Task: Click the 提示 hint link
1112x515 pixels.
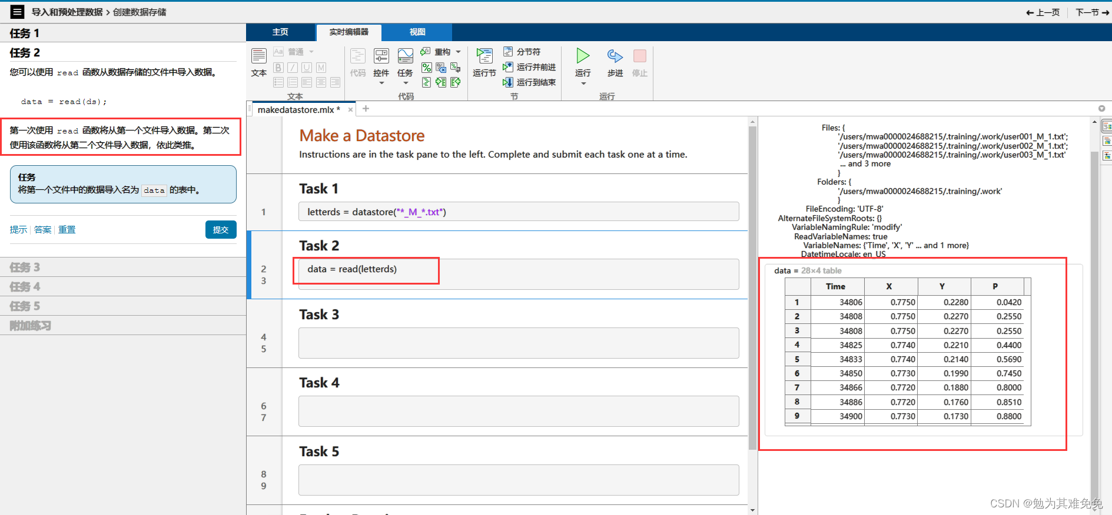Action: pos(18,229)
